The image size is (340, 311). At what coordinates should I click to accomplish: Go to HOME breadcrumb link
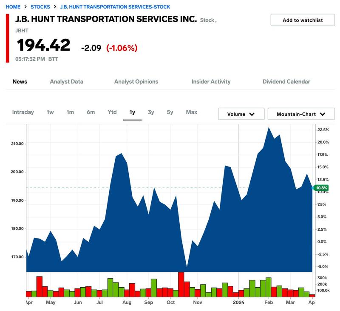click(x=13, y=7)
